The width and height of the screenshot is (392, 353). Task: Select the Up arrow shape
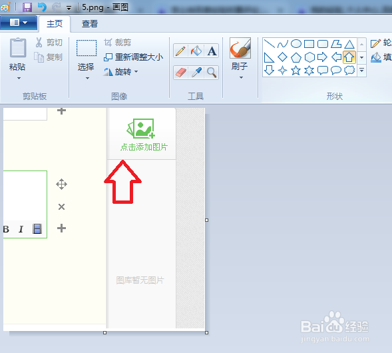coord(349,57)
